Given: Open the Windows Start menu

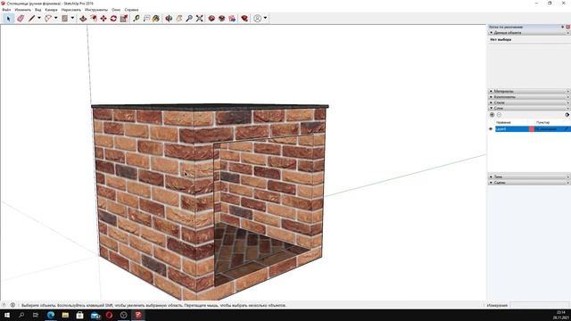Looking at the screenshot, I should [x=7, y=315].
